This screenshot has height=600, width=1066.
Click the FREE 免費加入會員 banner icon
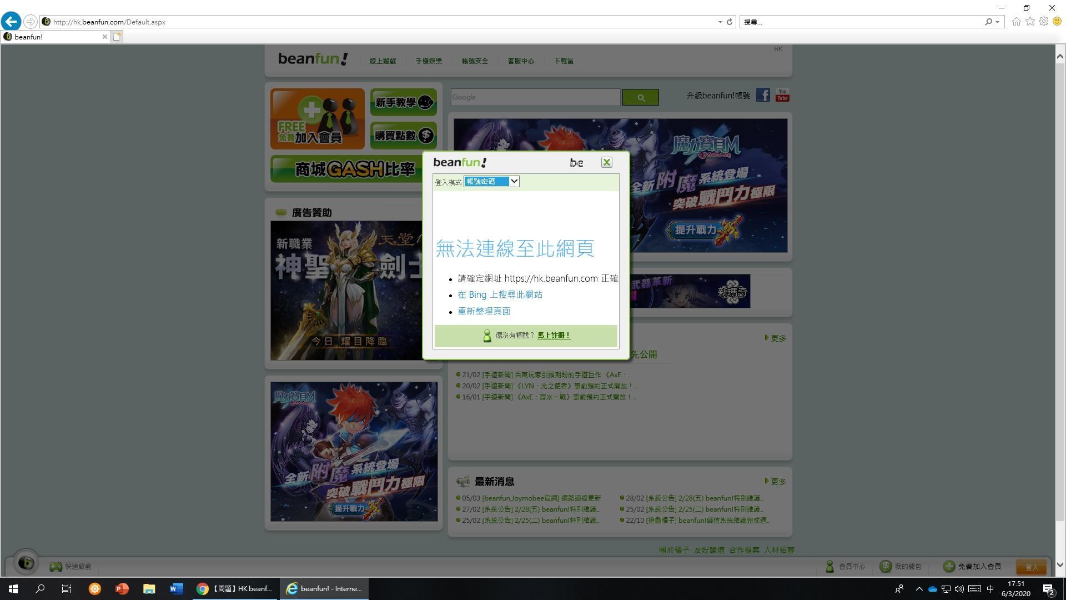[317, 118]
